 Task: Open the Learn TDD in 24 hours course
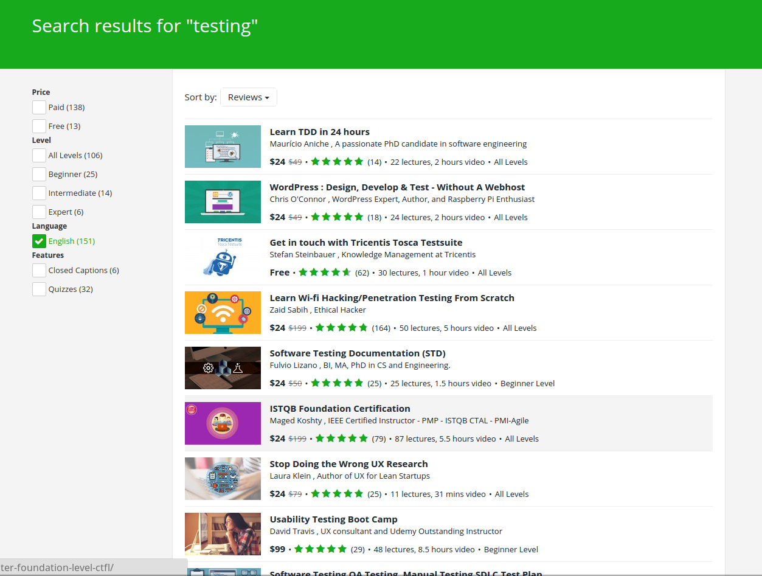(319, 132)
